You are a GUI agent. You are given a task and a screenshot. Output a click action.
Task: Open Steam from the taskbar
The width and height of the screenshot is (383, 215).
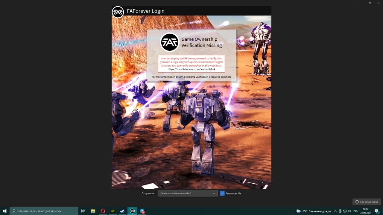click(122, 211)
